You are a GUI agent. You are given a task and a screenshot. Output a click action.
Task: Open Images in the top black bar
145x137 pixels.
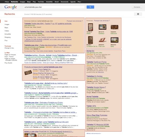point(23,2)
